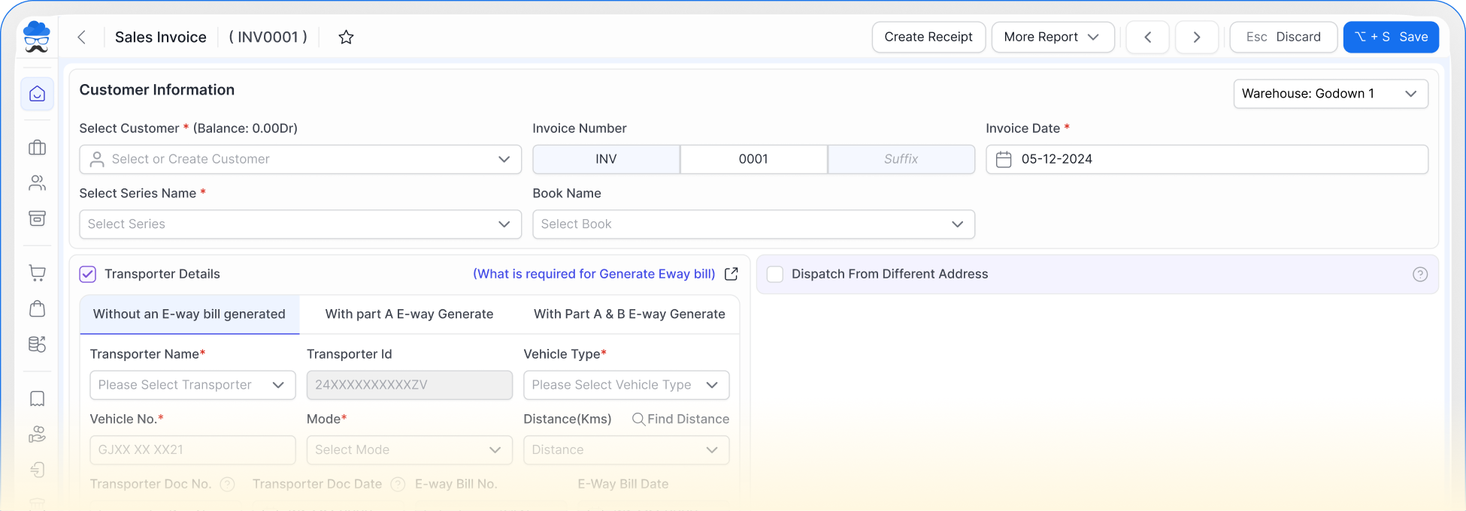
Task: Open What is required for Generate Eway bill link
Action: 594,274
